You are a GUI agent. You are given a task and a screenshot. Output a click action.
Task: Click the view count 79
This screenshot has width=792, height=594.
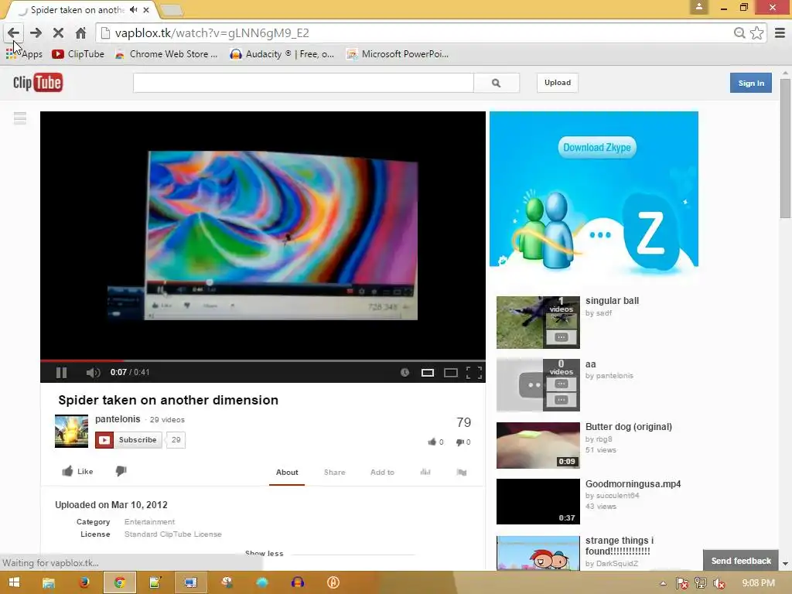pos(464,422)
